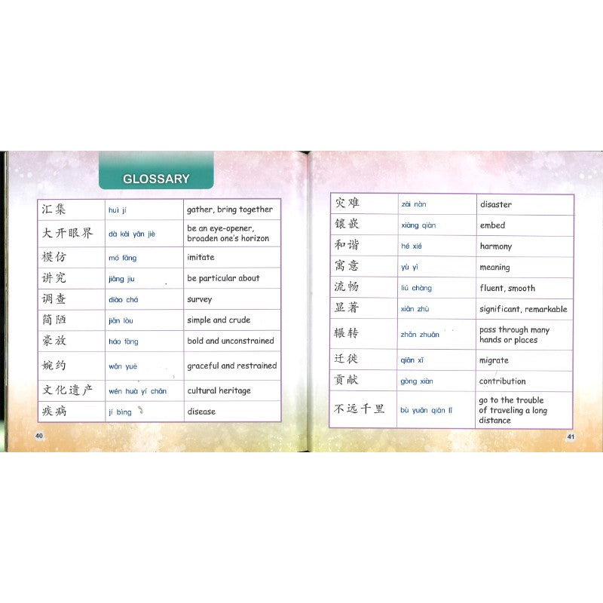Screen dimensions: 603x603
Task: Click page number 40
Action: point(37,435)
